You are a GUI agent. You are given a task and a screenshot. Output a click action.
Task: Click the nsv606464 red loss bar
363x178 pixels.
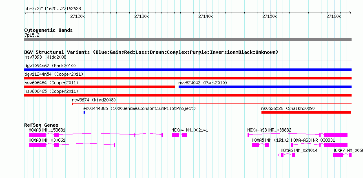(x=100, y=87)
